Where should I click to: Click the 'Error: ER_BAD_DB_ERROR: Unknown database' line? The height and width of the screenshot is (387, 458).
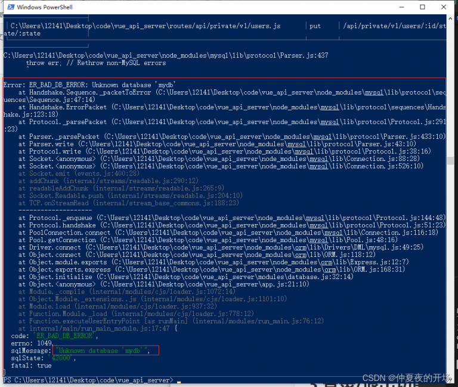pos(89,85)
